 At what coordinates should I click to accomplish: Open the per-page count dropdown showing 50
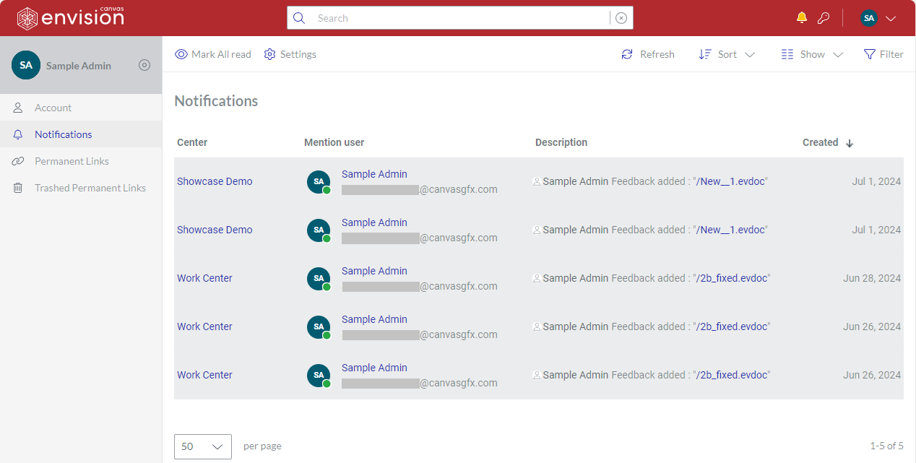pyautogui.click(x=202, y=446)
